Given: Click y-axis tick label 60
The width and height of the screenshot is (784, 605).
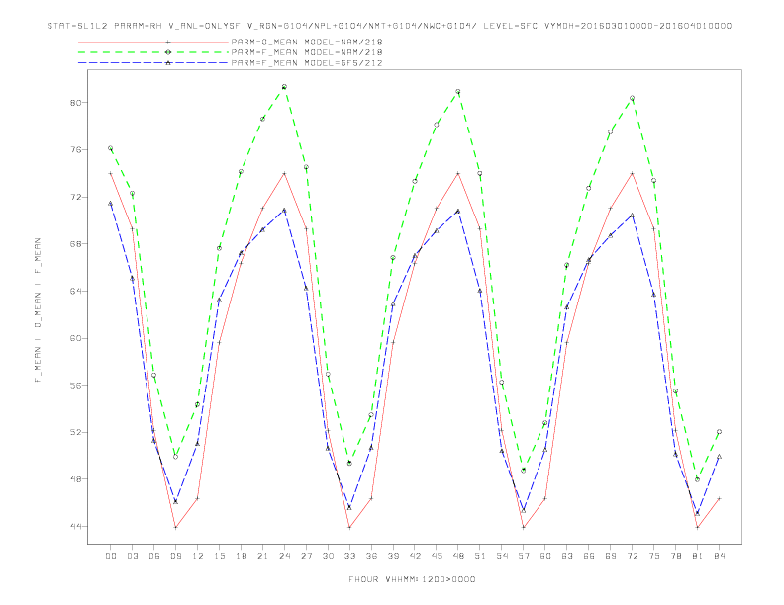Looking at the screenshot, I should tap(74, 338).
